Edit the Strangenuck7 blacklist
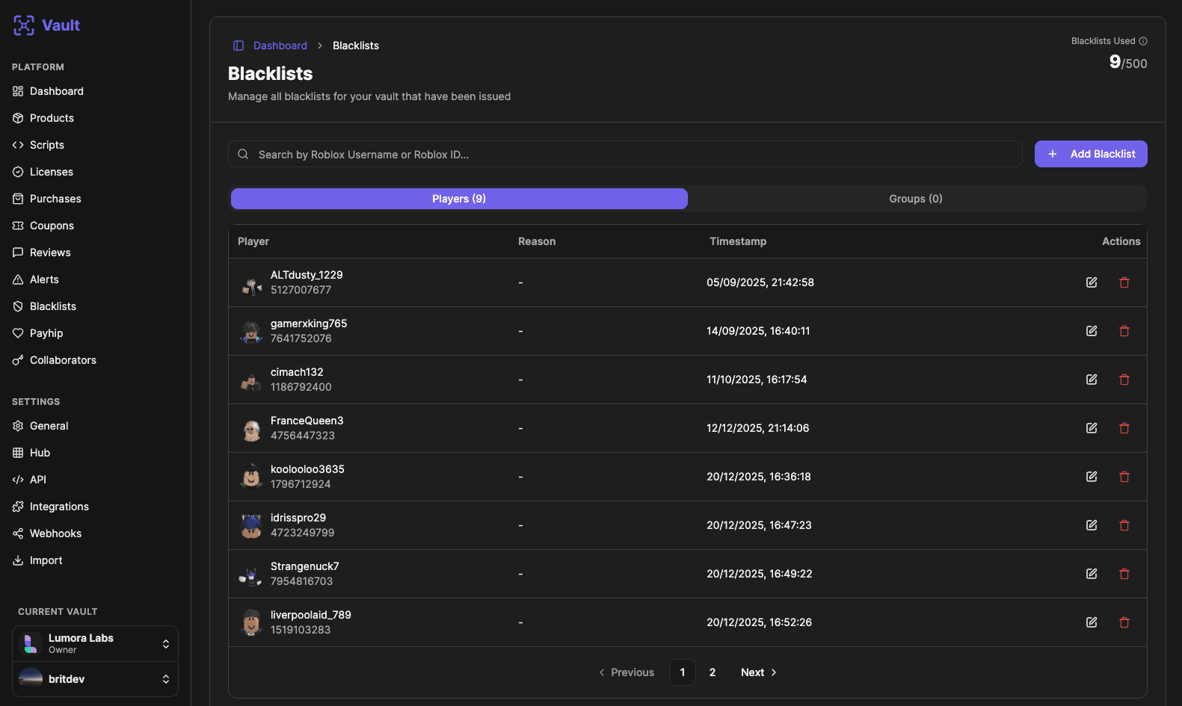 1092,574
